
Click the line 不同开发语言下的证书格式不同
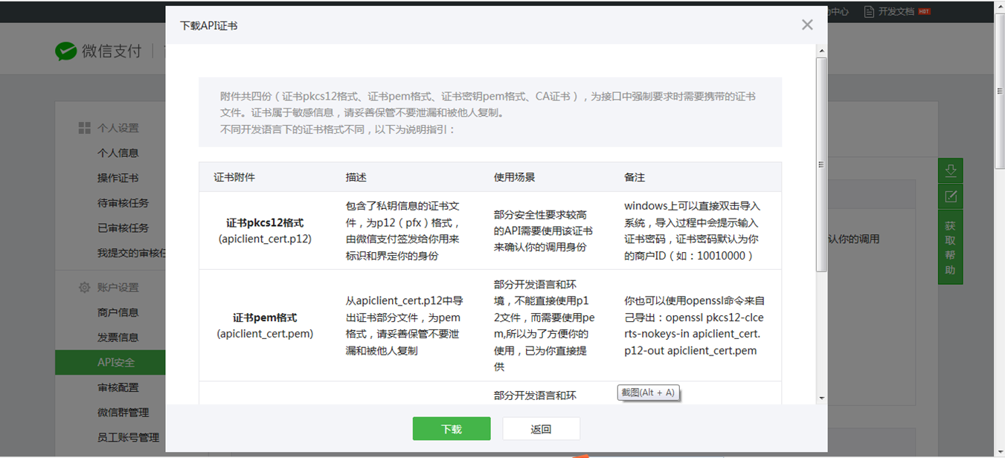tap(338, 129)
